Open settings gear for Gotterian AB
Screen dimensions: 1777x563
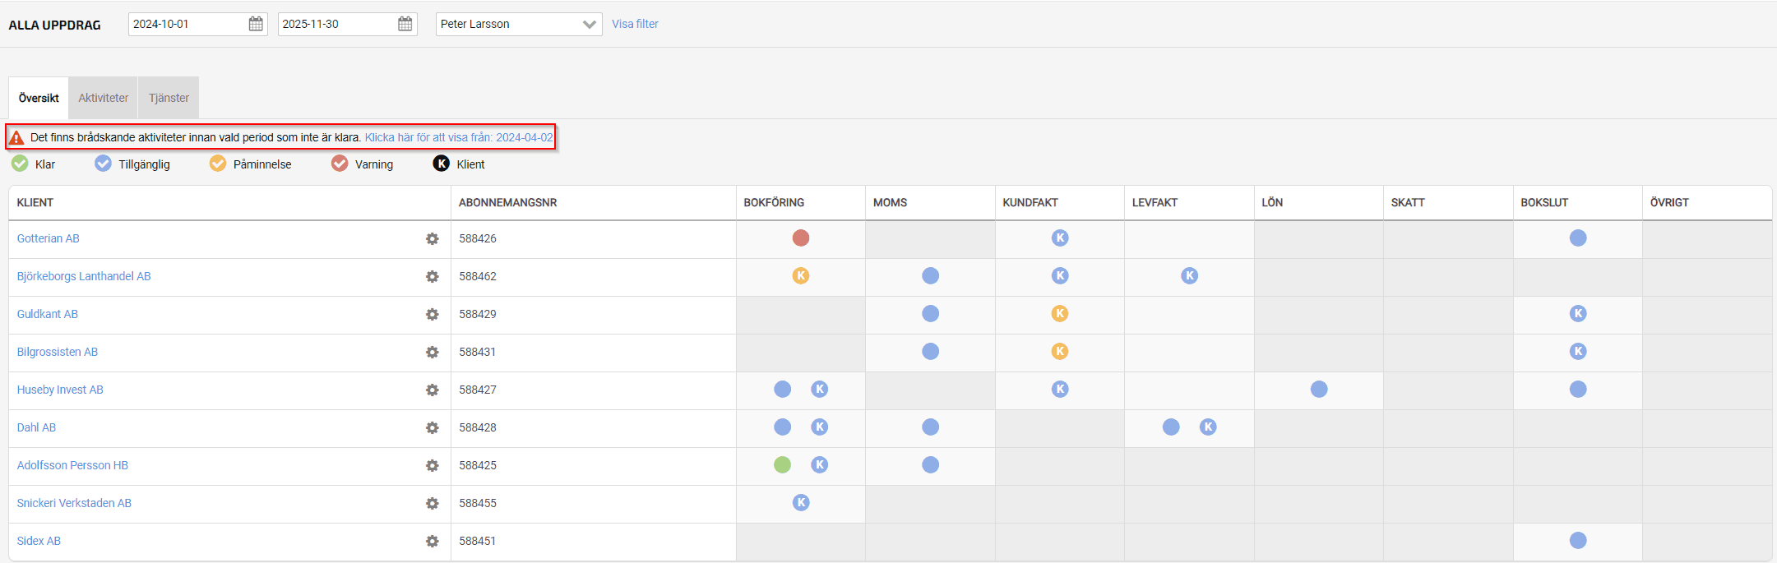[432, 239]
